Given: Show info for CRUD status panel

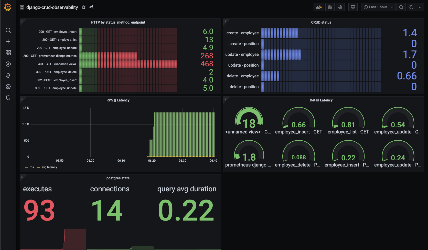Looking at the screenshot, I should 225,21.
